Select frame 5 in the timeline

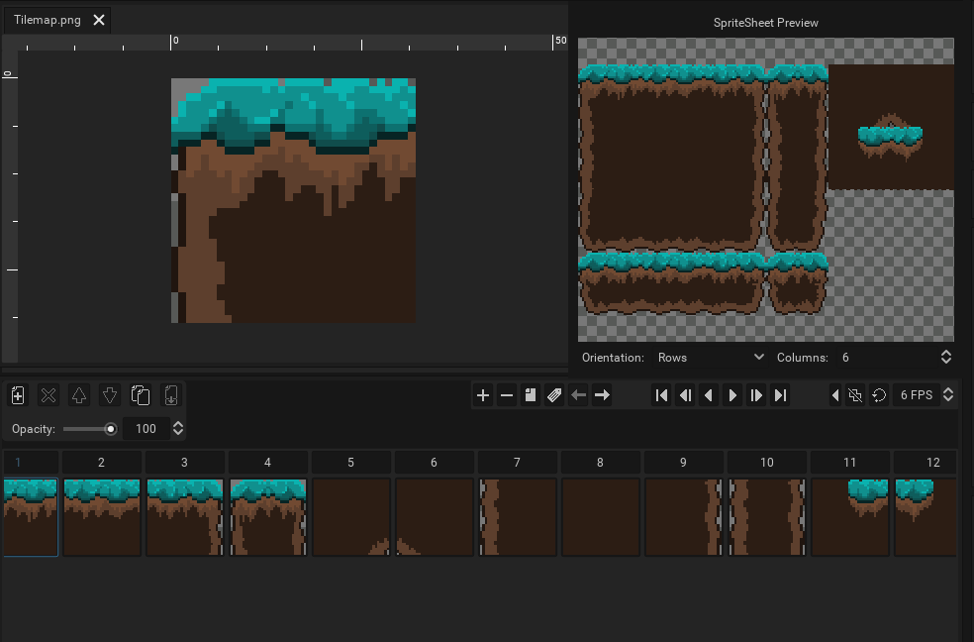[351, 516]
